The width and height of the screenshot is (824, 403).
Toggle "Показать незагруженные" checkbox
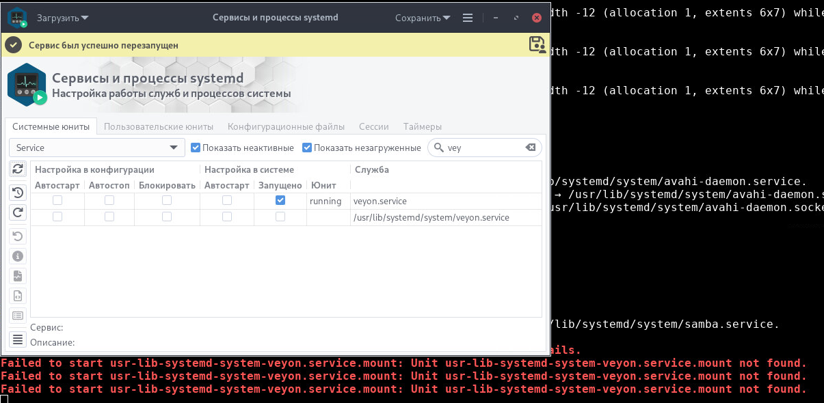point(307,148)
